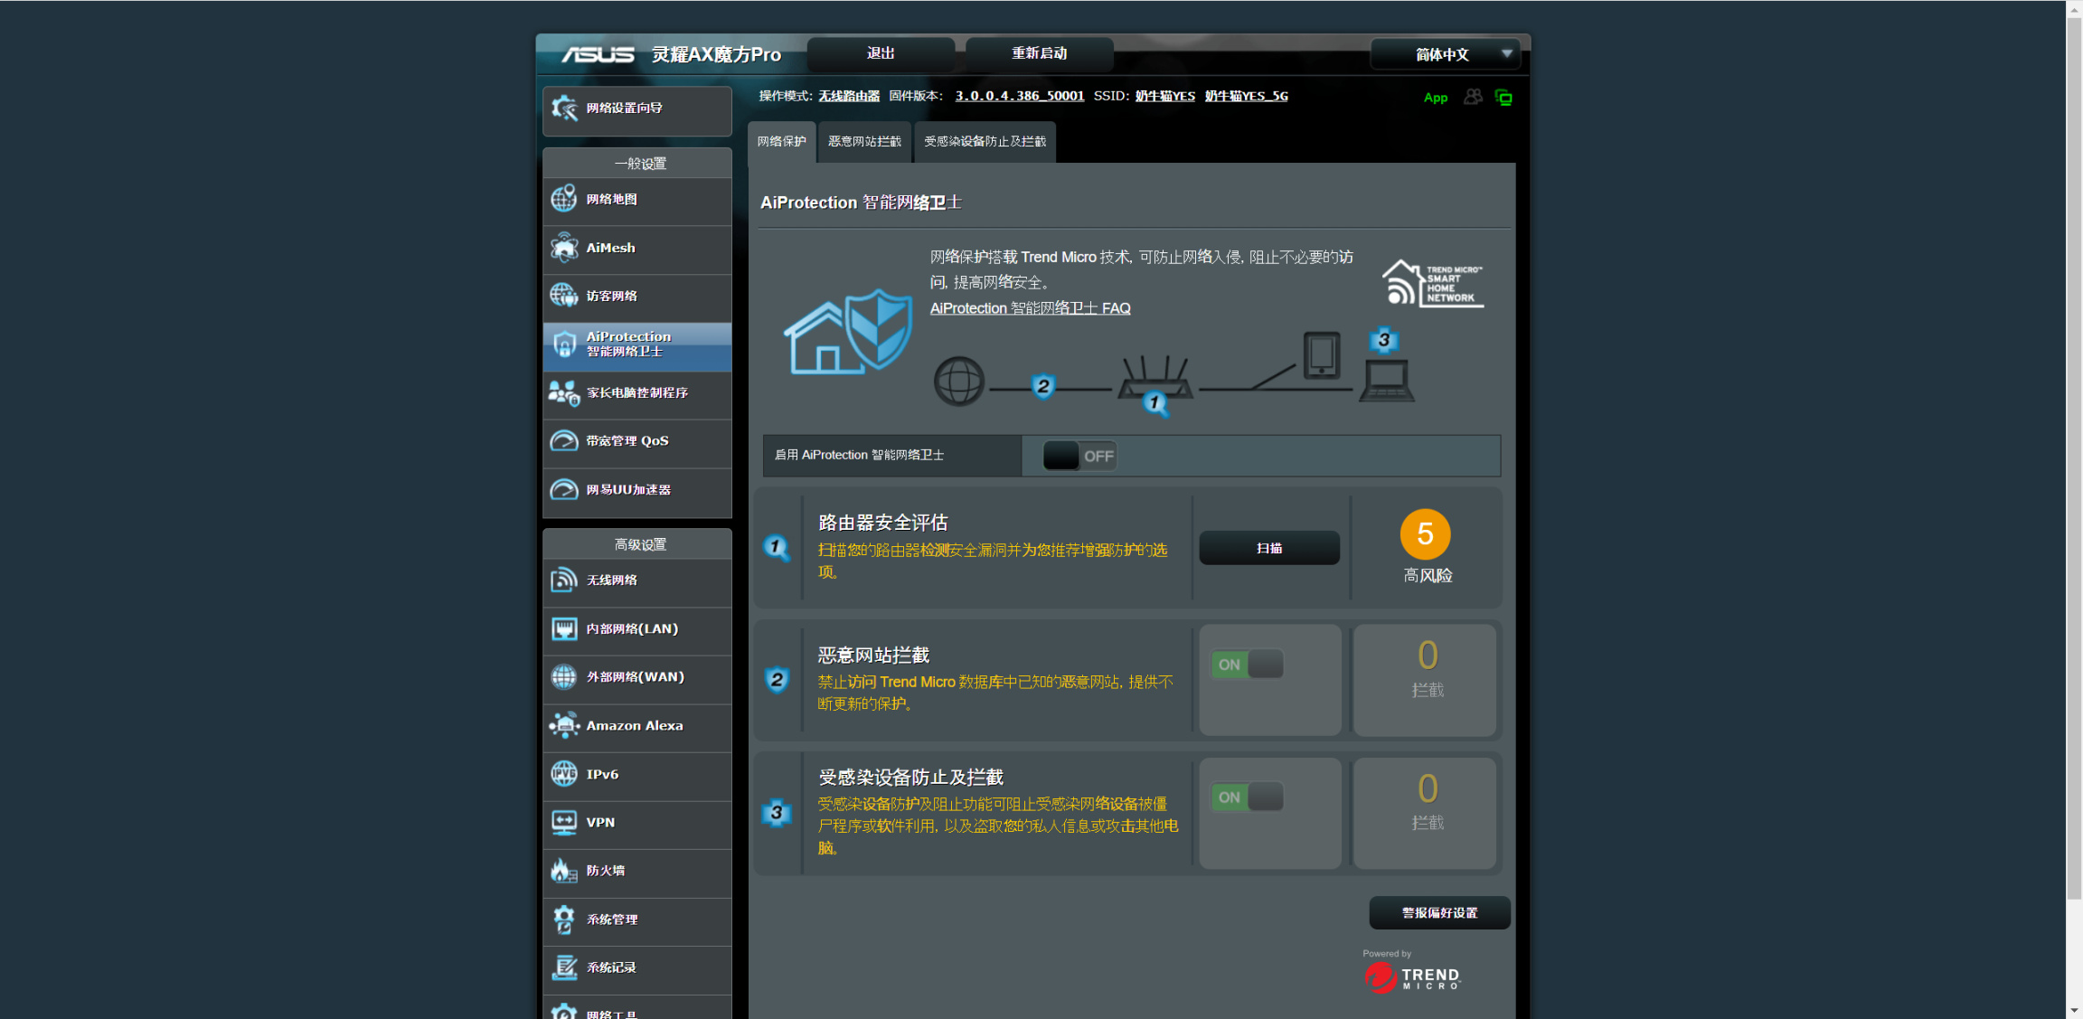Open the 简体中文 language dropdown
Viewport: 2083px width, 1019px height.
point(1445,54)
